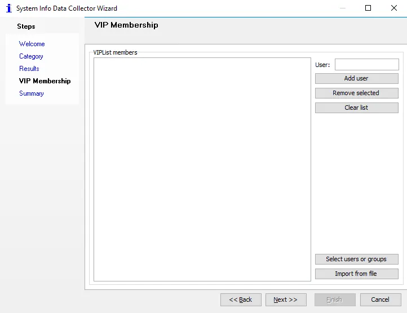Maximize the wizard window

point(368,8)
